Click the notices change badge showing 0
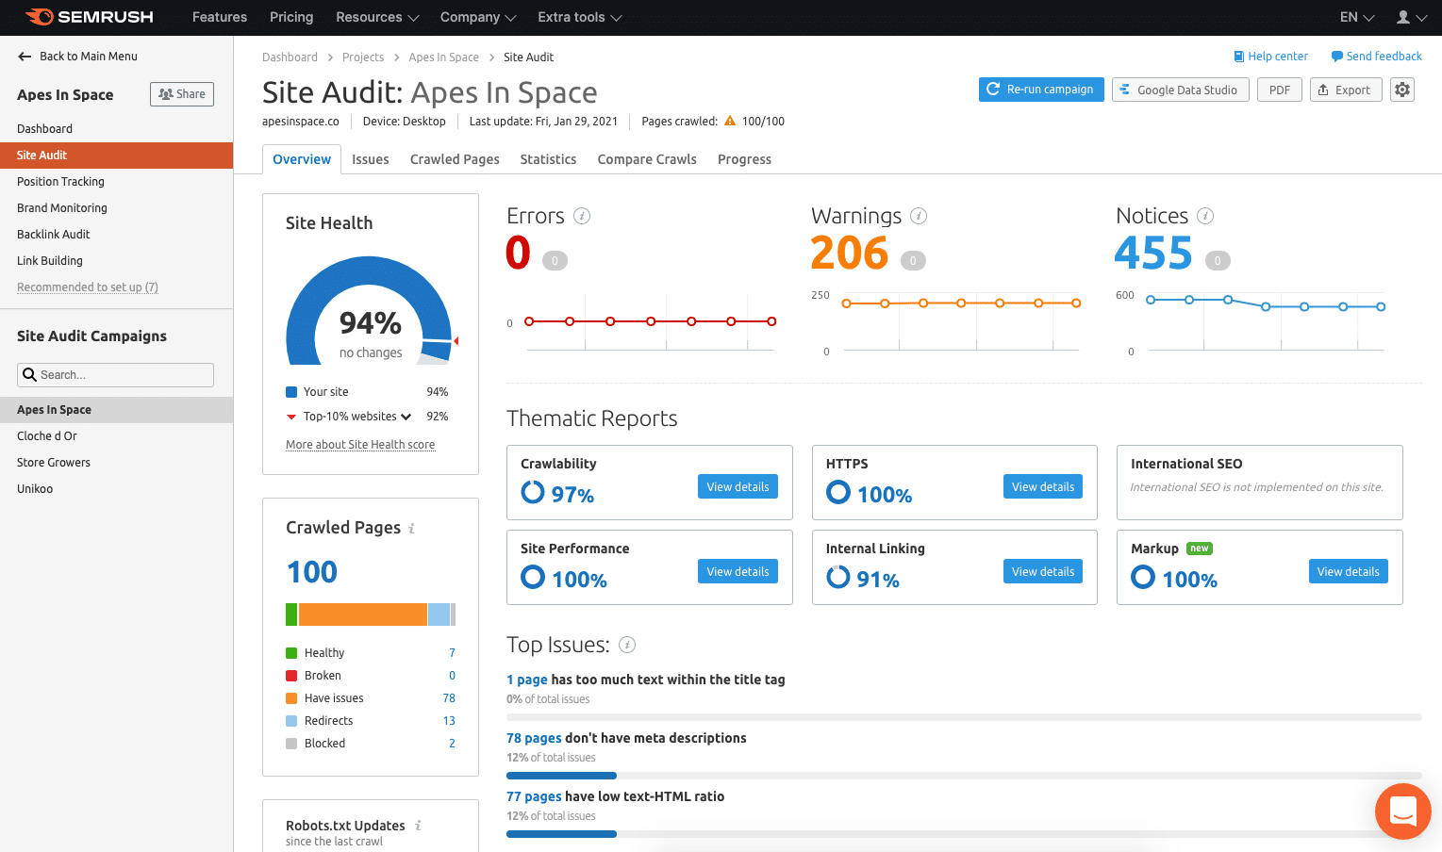The width and height of the screenshot is (1442, 852). 1218,261
